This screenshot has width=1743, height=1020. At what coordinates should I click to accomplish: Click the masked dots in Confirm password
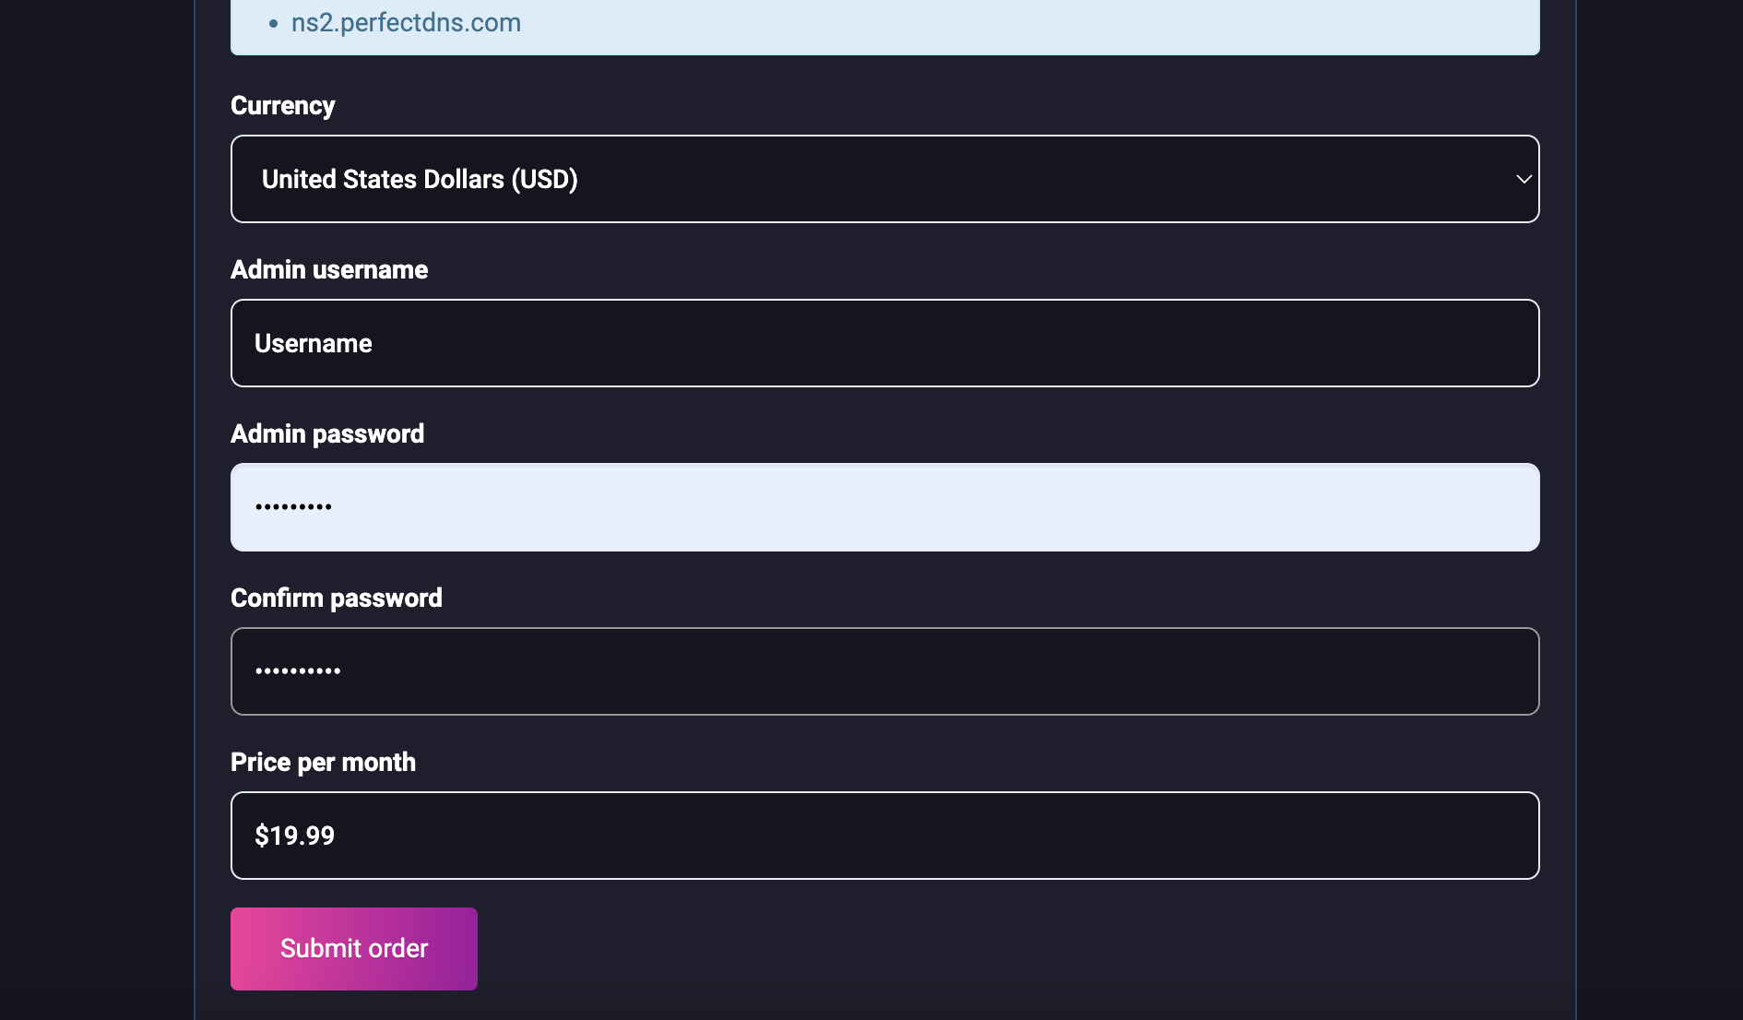[x=298, y=671]
